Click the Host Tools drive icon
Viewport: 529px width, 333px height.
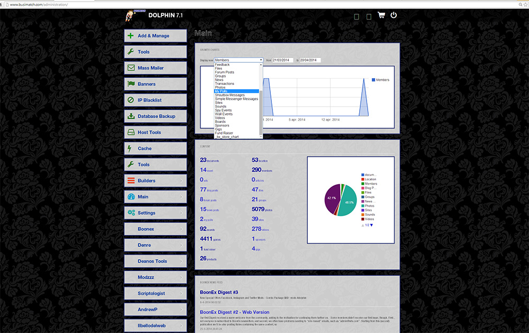pos(131,132)
